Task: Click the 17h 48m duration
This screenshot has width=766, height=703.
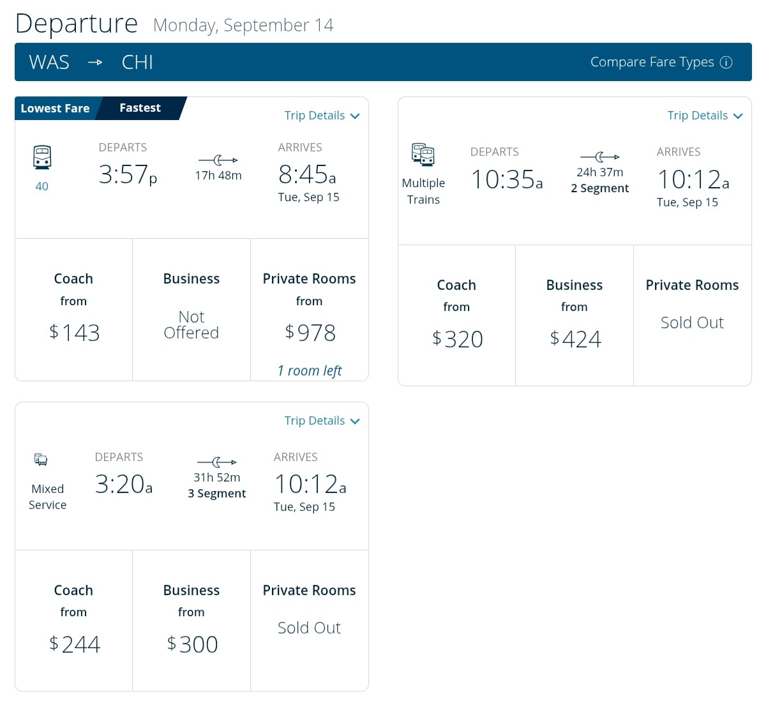Action: coord(218,176)
